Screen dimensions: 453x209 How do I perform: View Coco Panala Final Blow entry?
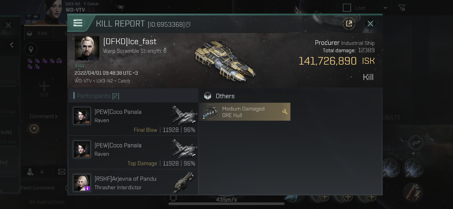coord(133,119)
